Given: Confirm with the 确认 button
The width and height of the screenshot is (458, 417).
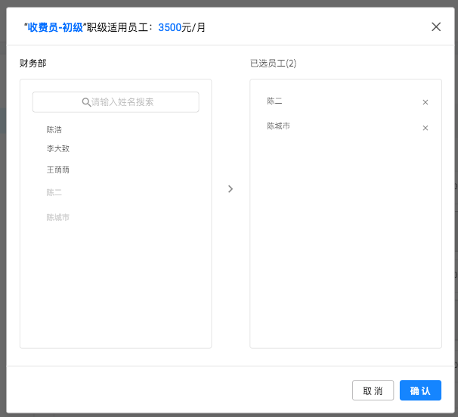Looking at the screenshot, I should [420, 391].
